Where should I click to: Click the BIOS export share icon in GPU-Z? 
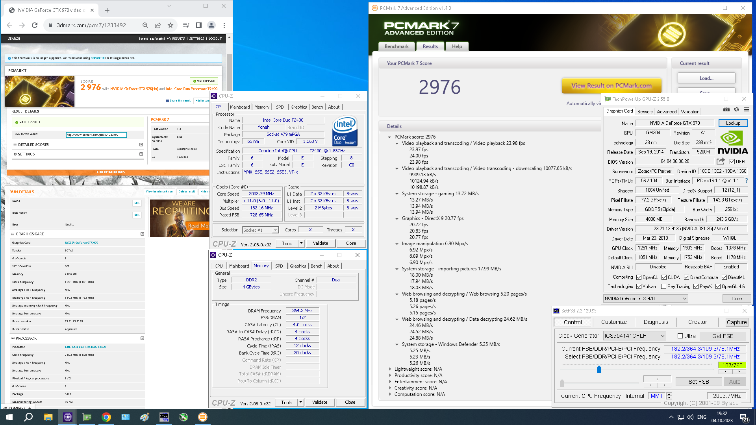coord(721,161)
